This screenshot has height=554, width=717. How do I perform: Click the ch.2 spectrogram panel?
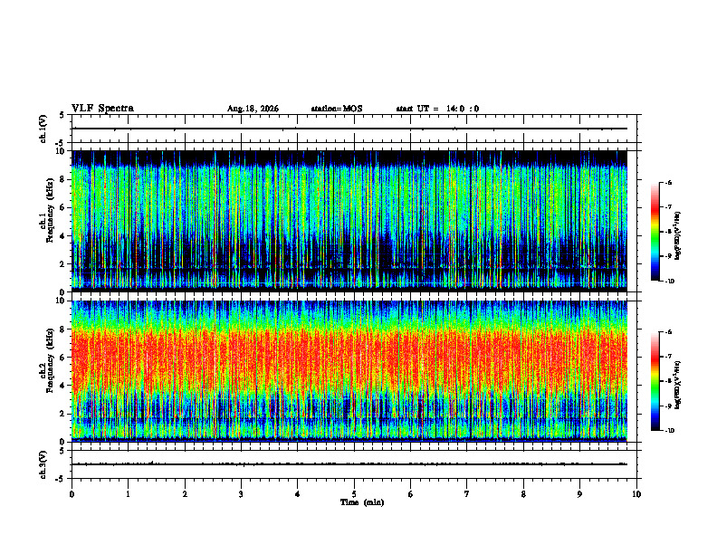(349, 371)
